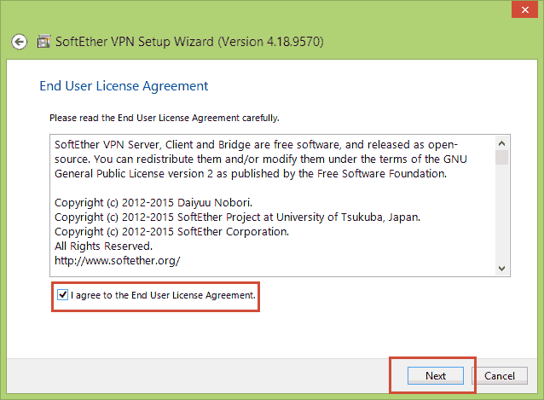This screenshot has width=544, height=400.
Task: Click the license scrollbar thumb
Action: coord(501,158)
